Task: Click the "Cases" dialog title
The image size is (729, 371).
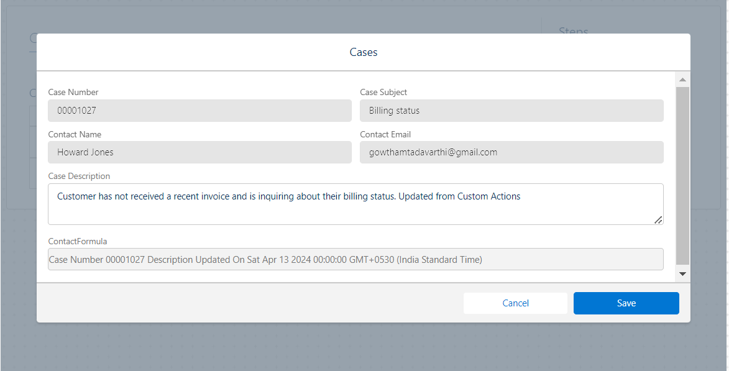Action: click(x=364, y=52)
